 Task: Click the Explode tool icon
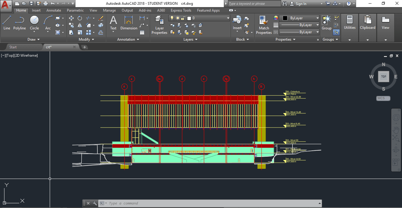tap(101, 25)
